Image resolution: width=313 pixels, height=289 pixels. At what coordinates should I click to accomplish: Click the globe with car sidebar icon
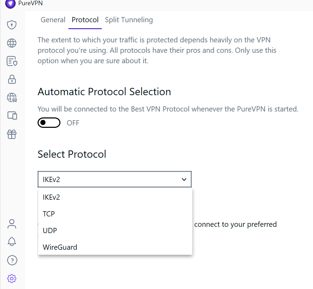(x=12, y=98)
